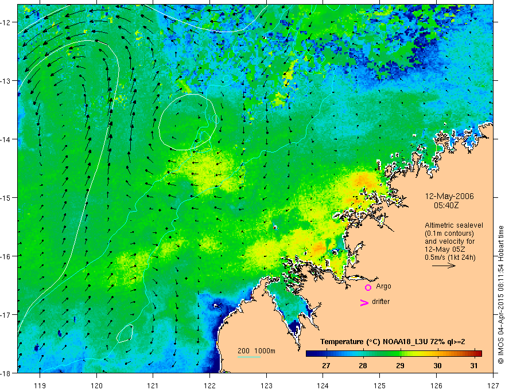This screenshot has height=390, width=505.
Task: Click the magenta Argo circle symbol
Action: coord(368,287)
